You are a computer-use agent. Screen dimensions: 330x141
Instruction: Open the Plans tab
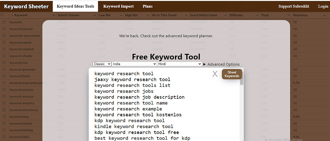point(148,6)
